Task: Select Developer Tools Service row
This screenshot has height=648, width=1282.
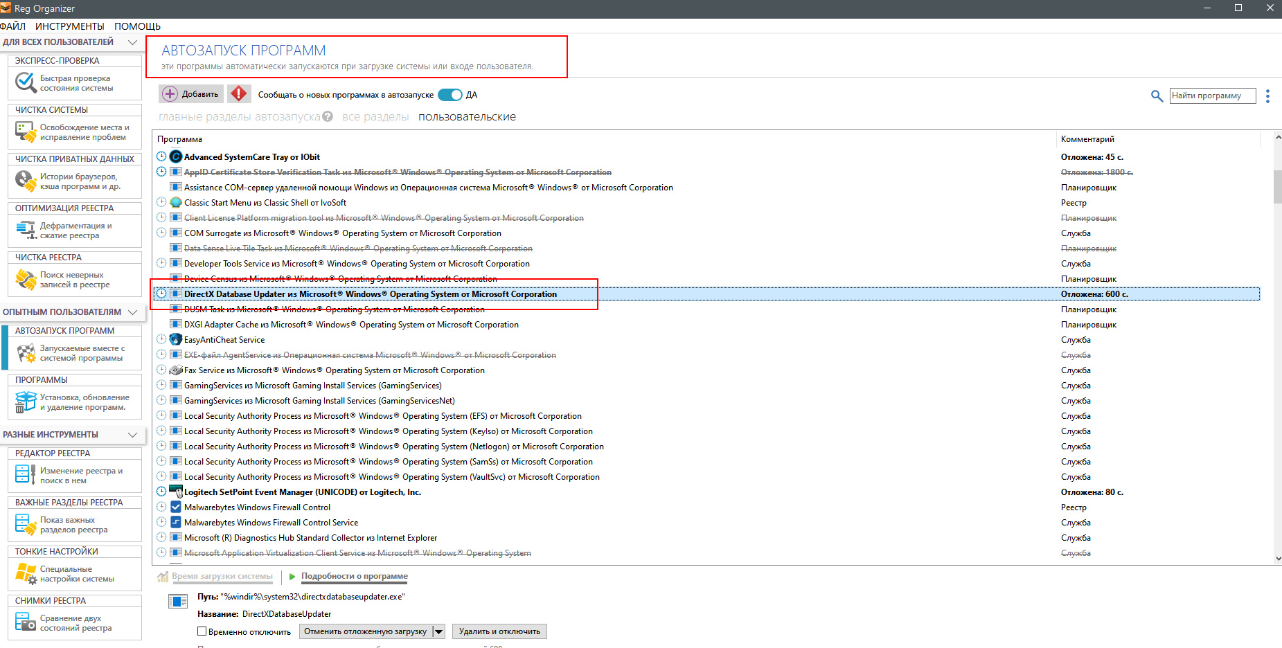Action: pyautogui.click(x=706, y=264)
